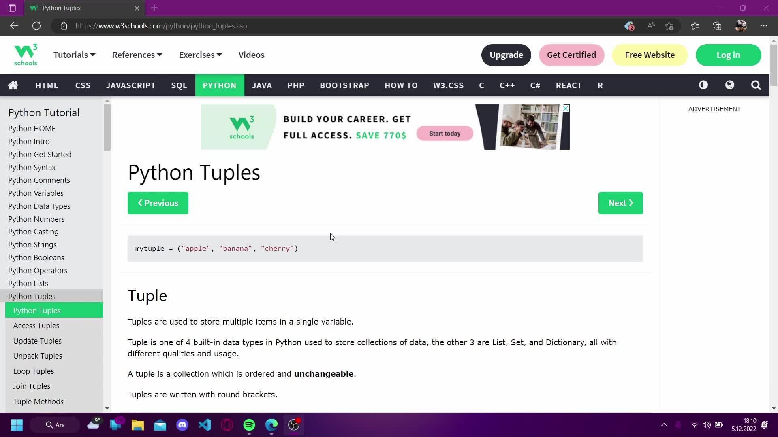Open browser settings and more menu
This screenshot has height=437, width=778.
[x=764, y=26]
